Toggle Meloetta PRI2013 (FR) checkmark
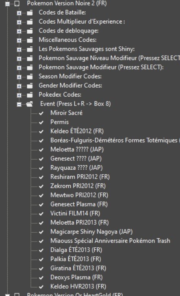Image resolution: width=180 pixels, height=296 pixels. click(x=41, y=223)
